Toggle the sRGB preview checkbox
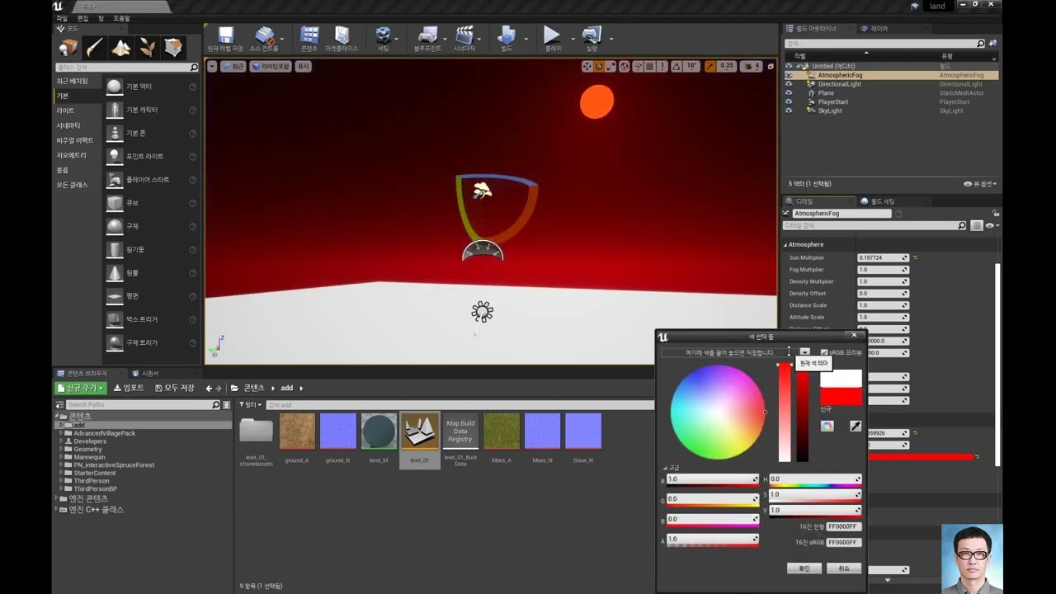Image resolution: width=1056 pixels, height=594 pixels. (824, 352)
